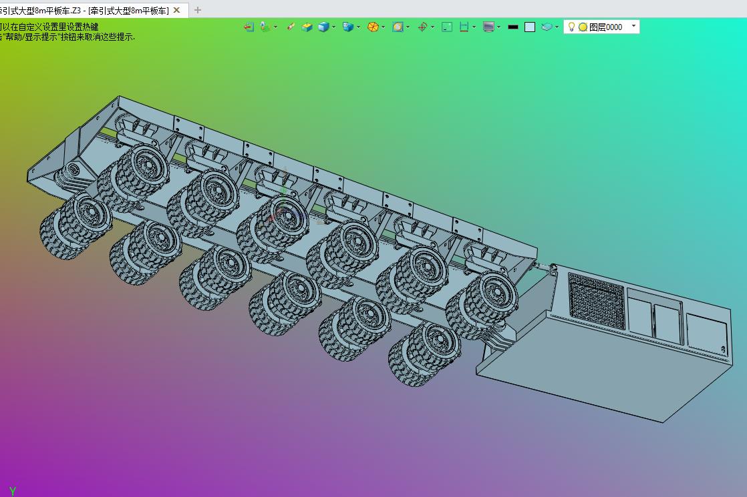Click the blue view-orientation cube icon
This screenshot has height=497, width=747.
coord(347,27)
